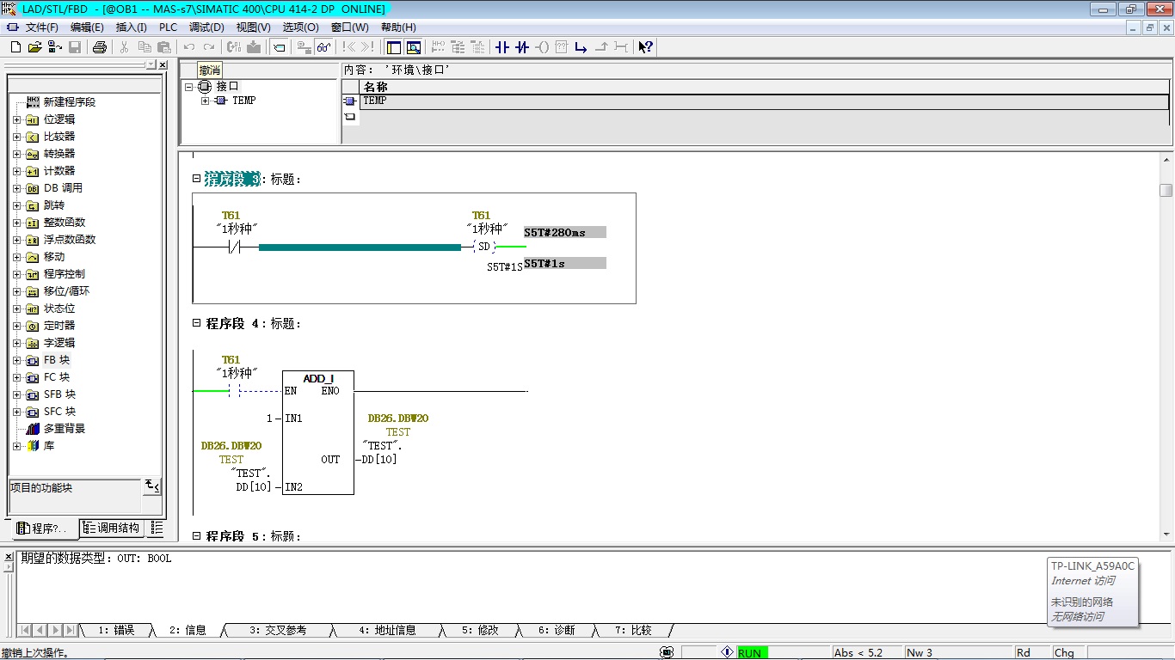Click the T61 SD timer coil
The image size is (1175, 660).
[x=483, y=247]
